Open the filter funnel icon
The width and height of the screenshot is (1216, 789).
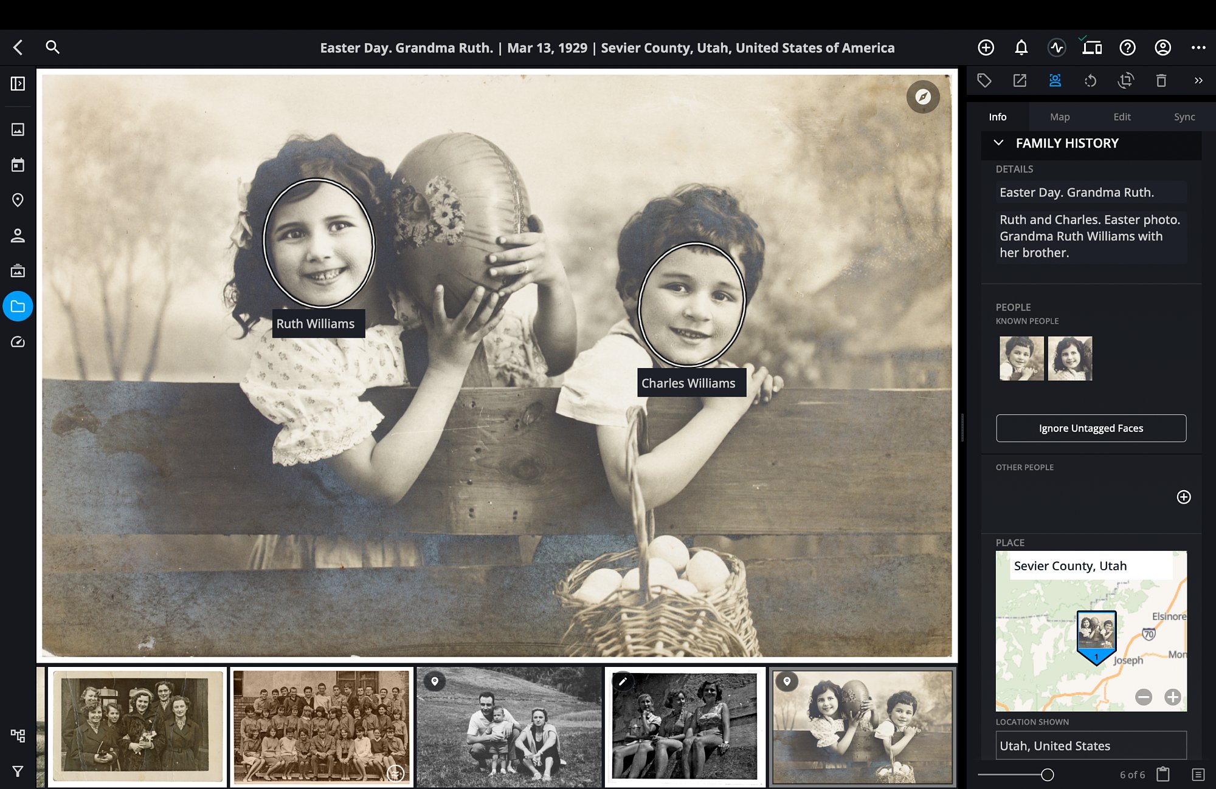[x=18, y=771]
